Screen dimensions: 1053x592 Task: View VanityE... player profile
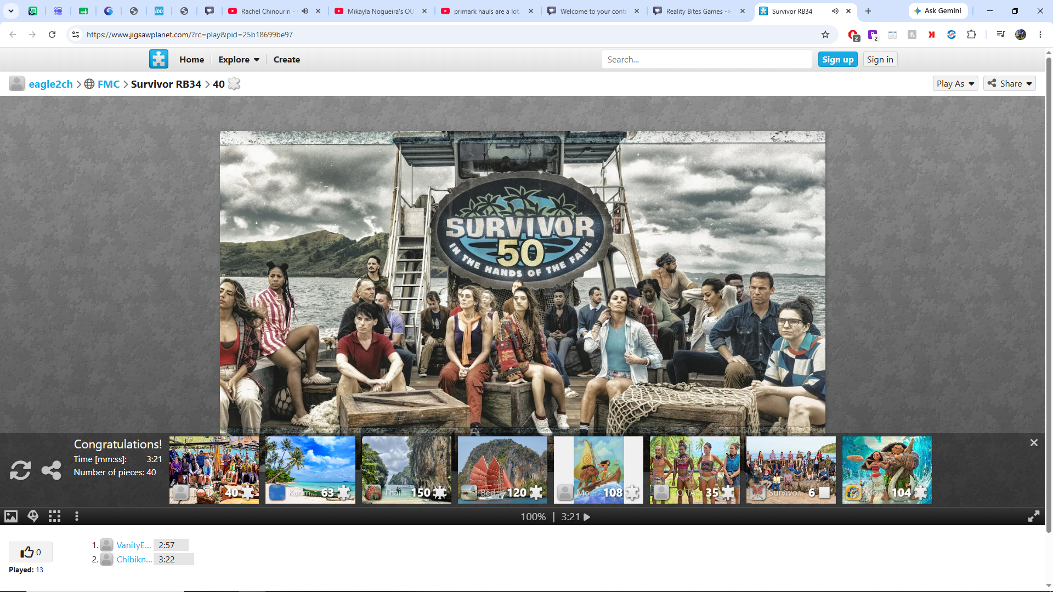click(x=133, y=545)
